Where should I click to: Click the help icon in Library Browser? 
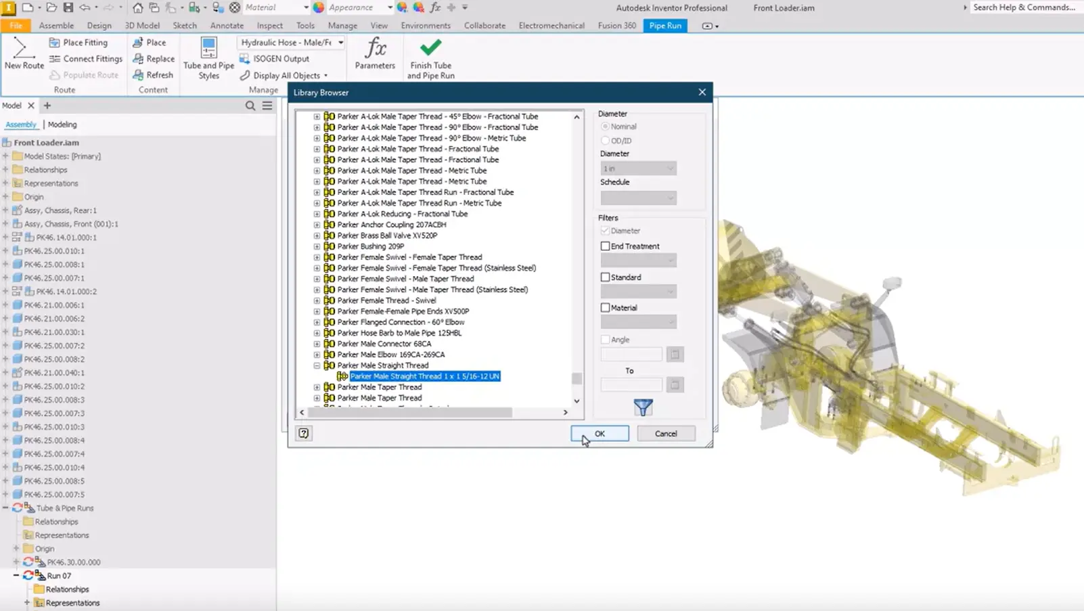click(x=304, y=433)
